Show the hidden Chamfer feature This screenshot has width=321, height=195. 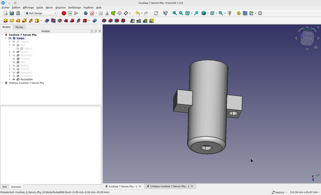click(14, 59)
